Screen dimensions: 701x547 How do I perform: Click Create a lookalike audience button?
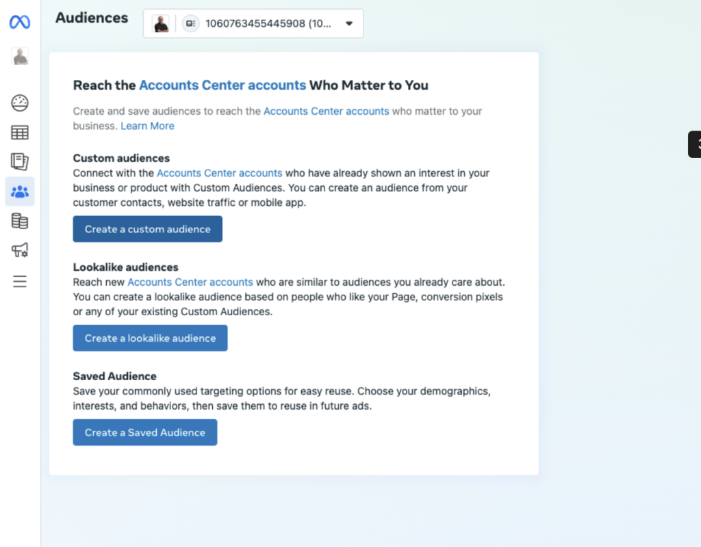150,338
